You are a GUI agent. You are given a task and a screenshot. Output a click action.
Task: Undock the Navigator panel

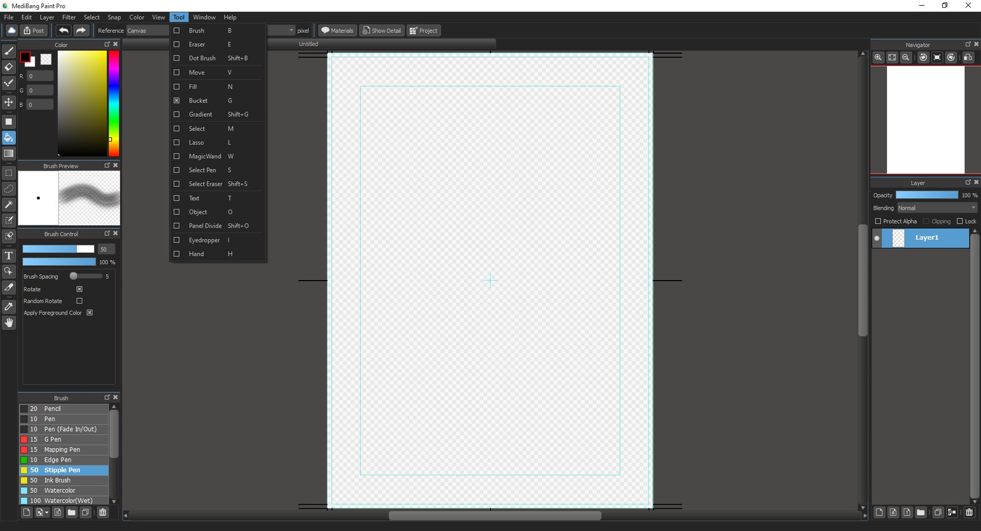(967, 44)
